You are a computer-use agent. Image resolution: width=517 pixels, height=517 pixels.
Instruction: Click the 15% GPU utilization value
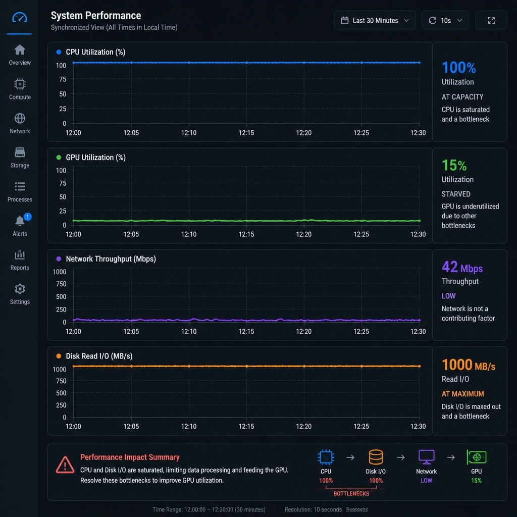[x=454, y=166]
